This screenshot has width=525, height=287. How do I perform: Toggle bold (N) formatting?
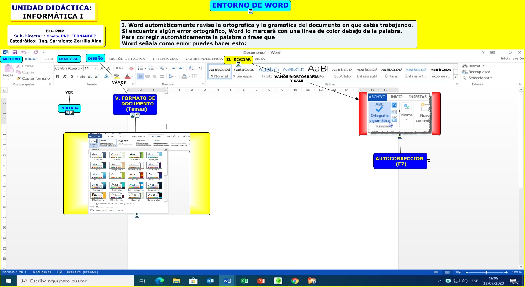click(58, 76)
